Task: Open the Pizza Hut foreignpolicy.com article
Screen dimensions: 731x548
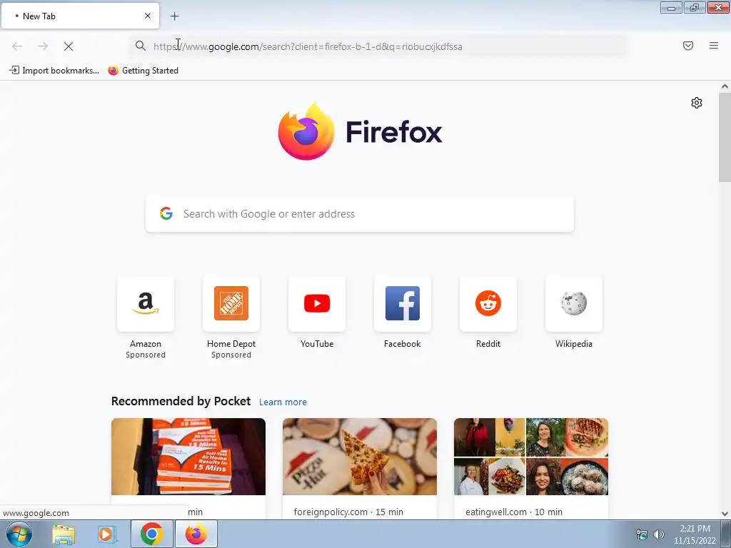Action: (x=360, y=457)
